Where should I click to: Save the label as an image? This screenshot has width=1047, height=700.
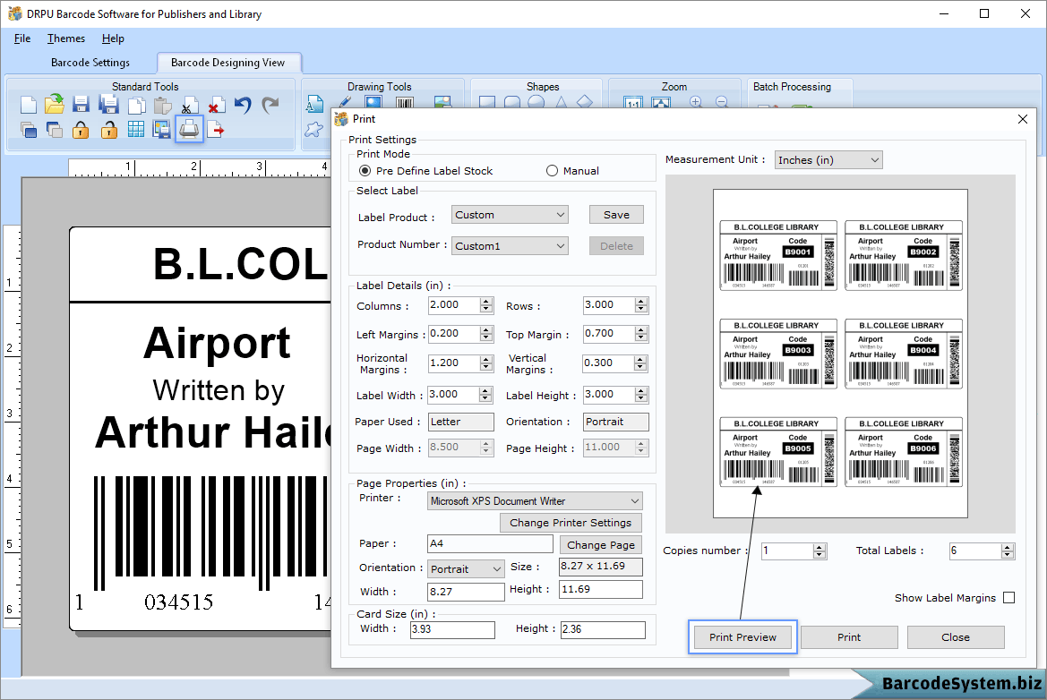(x=161, y=130)
